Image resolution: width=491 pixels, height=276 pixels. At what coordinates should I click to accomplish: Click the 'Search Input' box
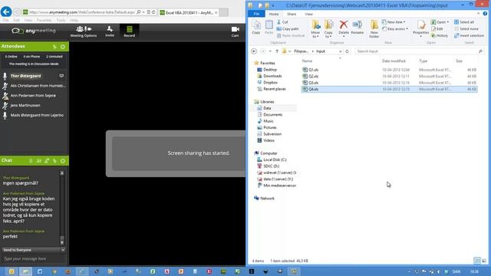coord(419,51)
